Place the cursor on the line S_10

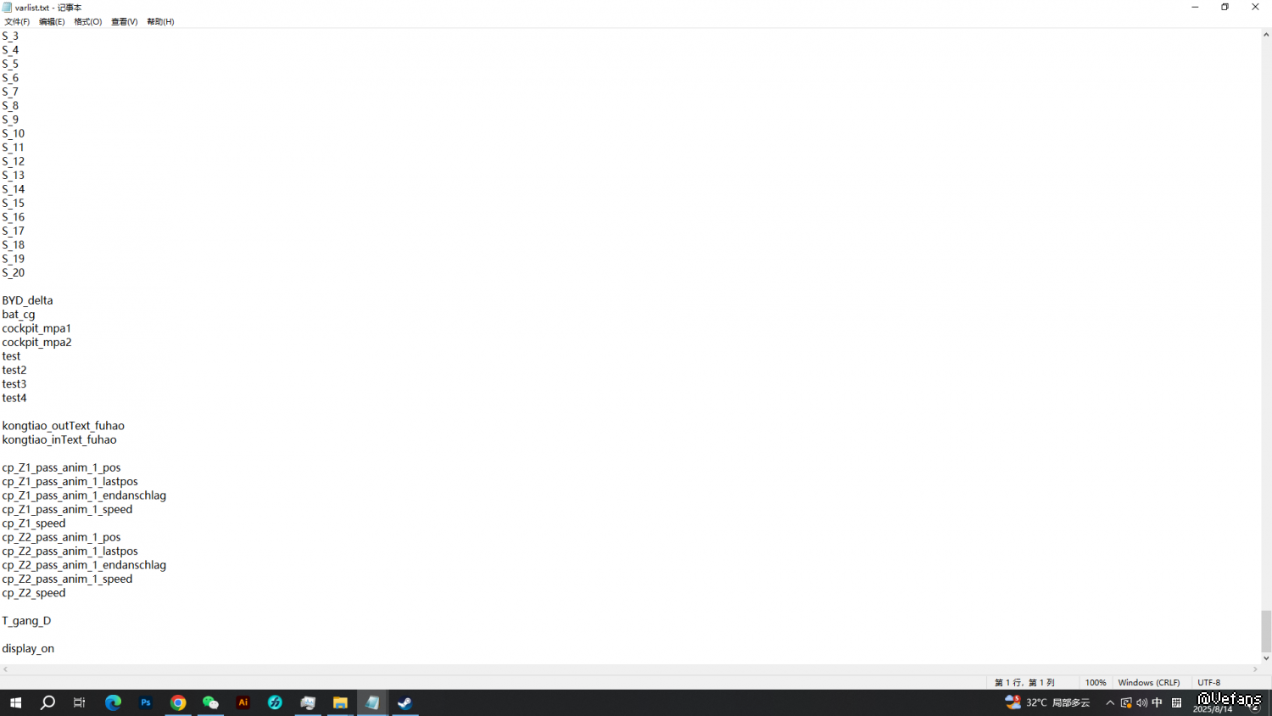click(14, 134)
